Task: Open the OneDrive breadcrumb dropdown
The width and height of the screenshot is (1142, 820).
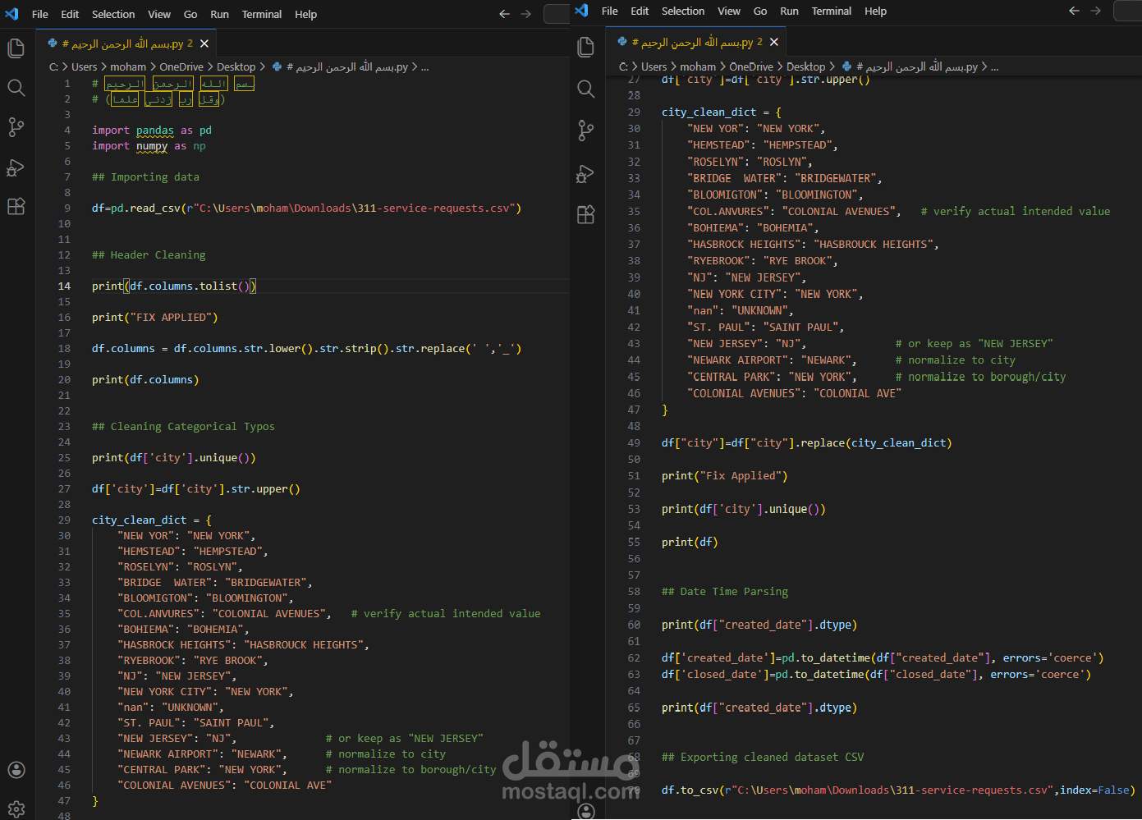Action: [181, 66]
